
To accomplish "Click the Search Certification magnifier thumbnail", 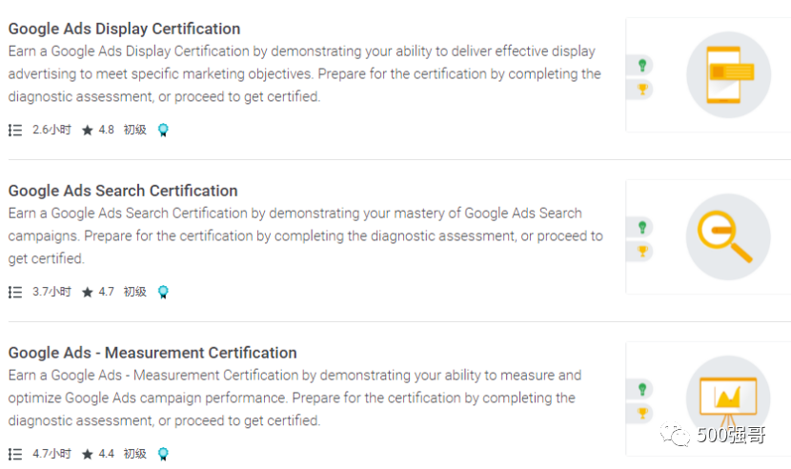I will click(x=728, y=236).
